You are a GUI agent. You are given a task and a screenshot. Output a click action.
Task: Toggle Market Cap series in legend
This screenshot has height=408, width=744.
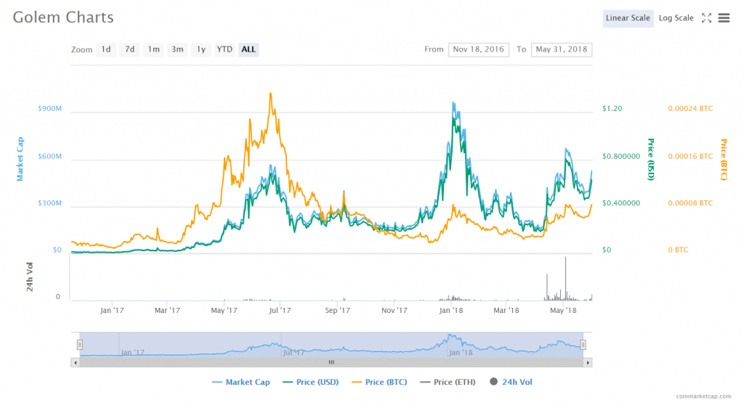click(241, 382)
